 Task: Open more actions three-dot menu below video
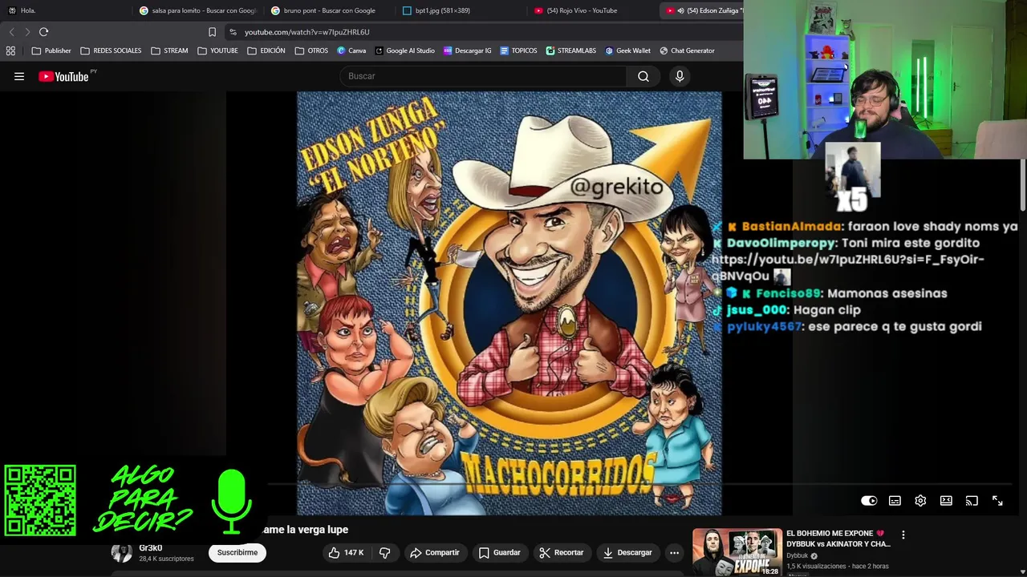pos(674,553)
